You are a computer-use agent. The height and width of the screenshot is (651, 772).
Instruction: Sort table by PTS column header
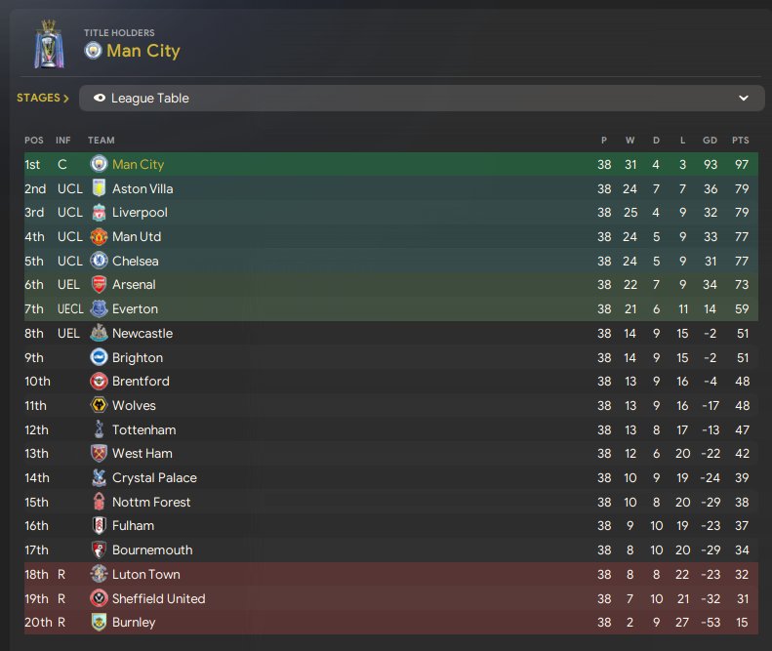pos(740,141)
